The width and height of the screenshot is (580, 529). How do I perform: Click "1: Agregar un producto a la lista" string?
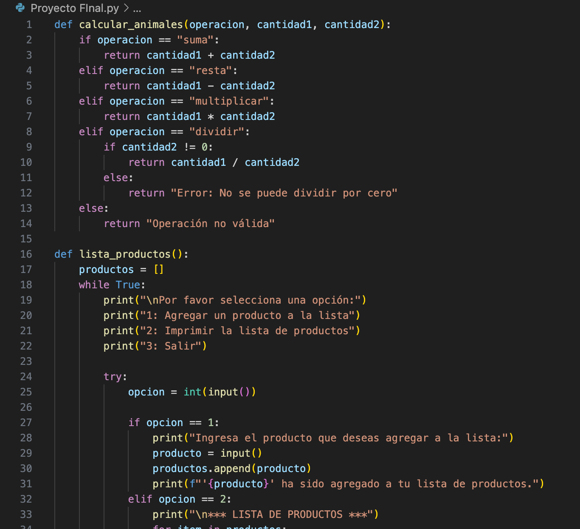click(247, 316)
